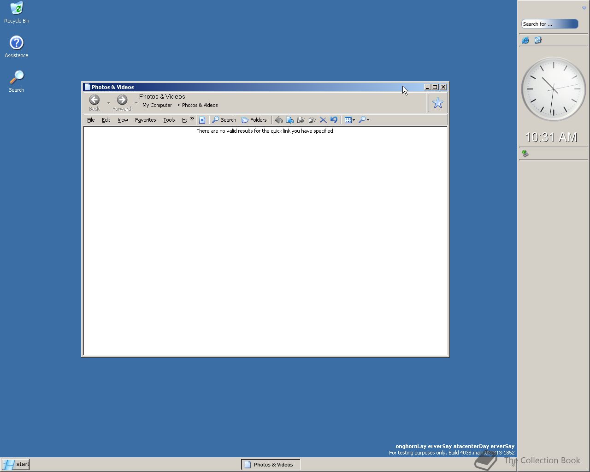Click the sidebar bottom chevron arrow

coord(513,465)
